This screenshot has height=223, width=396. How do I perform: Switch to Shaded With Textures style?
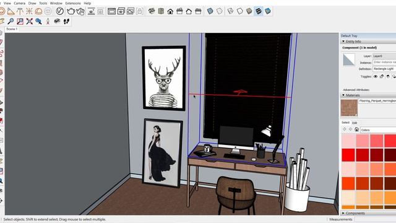(259, 11)
